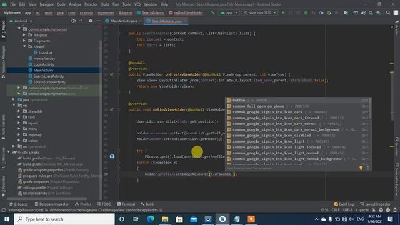Open the SDK Manager download icon
Image resolution: width=400 pixels, height=225 pixels.
pyautogui.click(x=379, y=12)
